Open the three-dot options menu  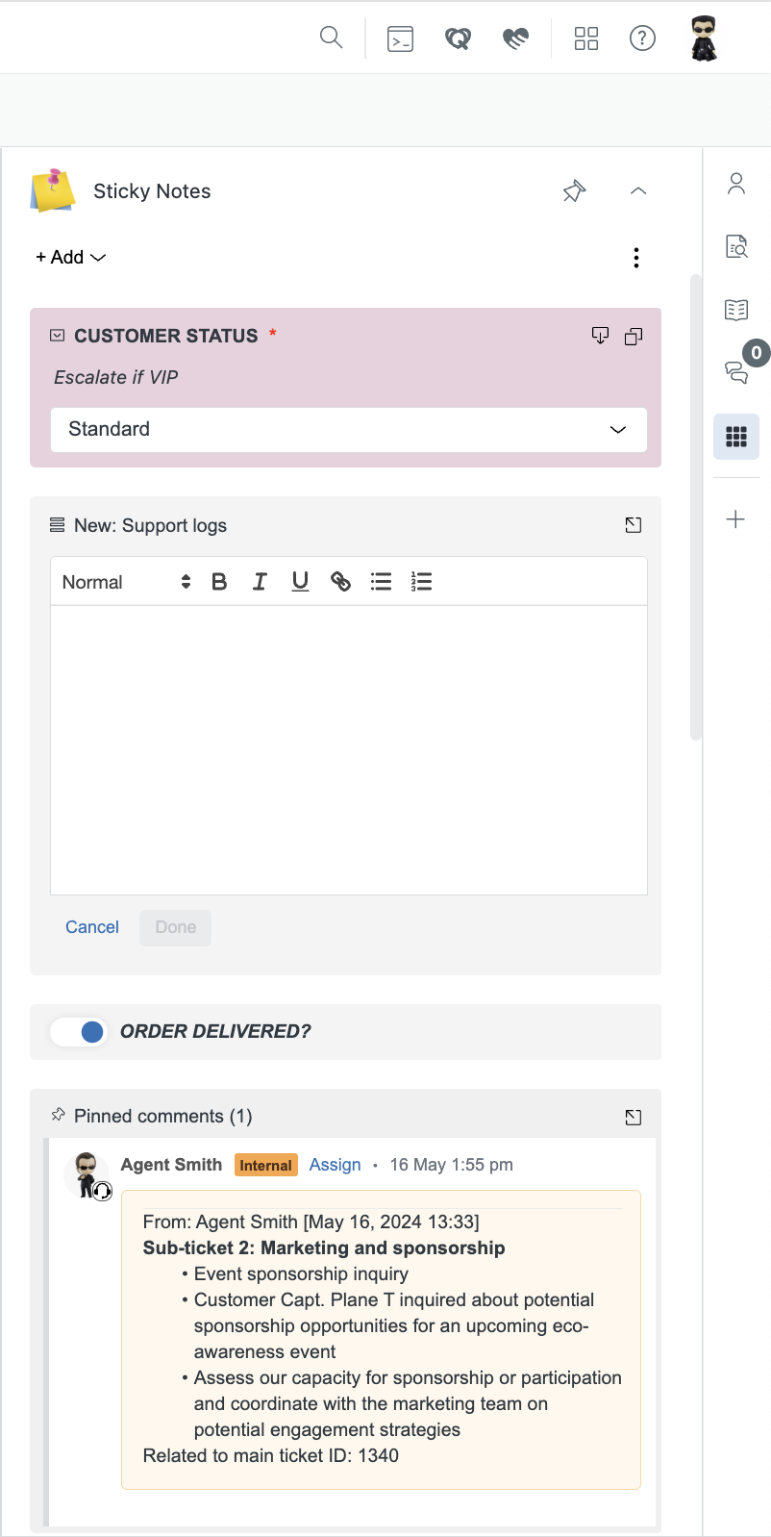tap(636, 258)
